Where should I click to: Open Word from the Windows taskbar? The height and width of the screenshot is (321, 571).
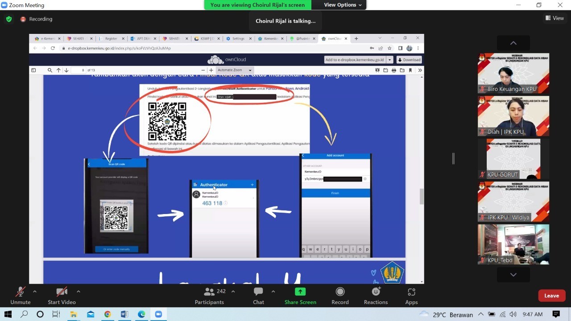124,314
